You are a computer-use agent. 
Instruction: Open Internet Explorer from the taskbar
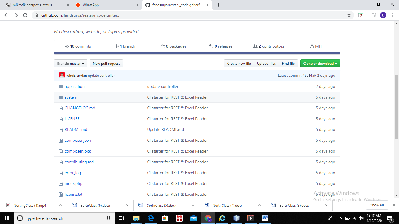point(222,218)
